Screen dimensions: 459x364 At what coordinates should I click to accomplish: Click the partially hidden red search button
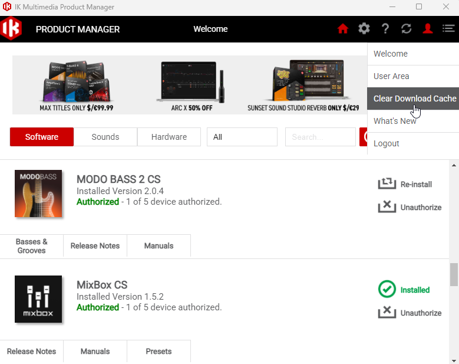tap(364, 137)
